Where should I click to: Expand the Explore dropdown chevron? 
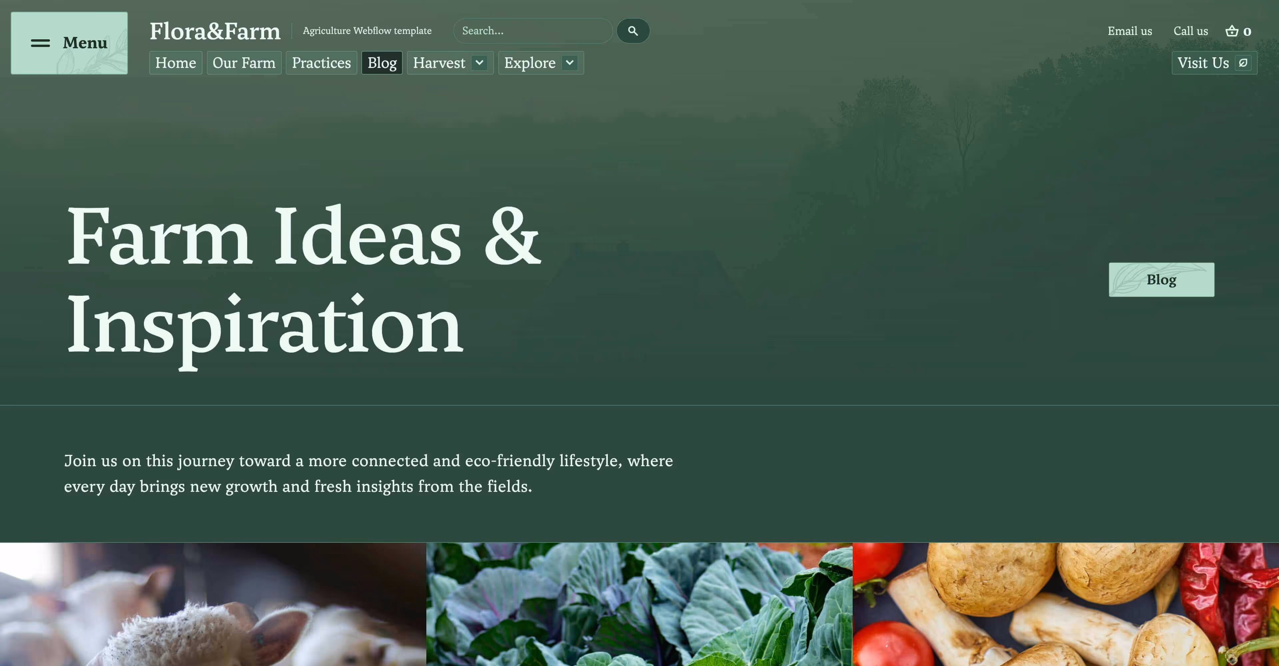point(570,63)
